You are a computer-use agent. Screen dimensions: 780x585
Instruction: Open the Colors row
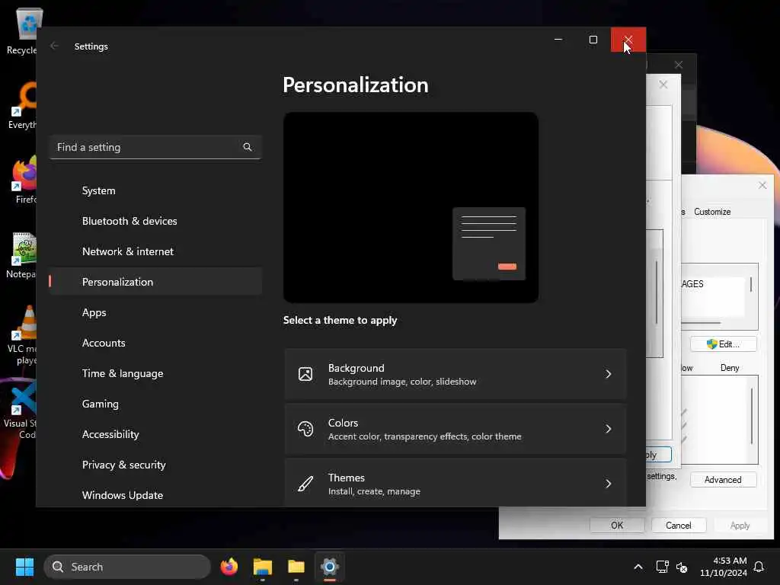(x=456, y=429)
